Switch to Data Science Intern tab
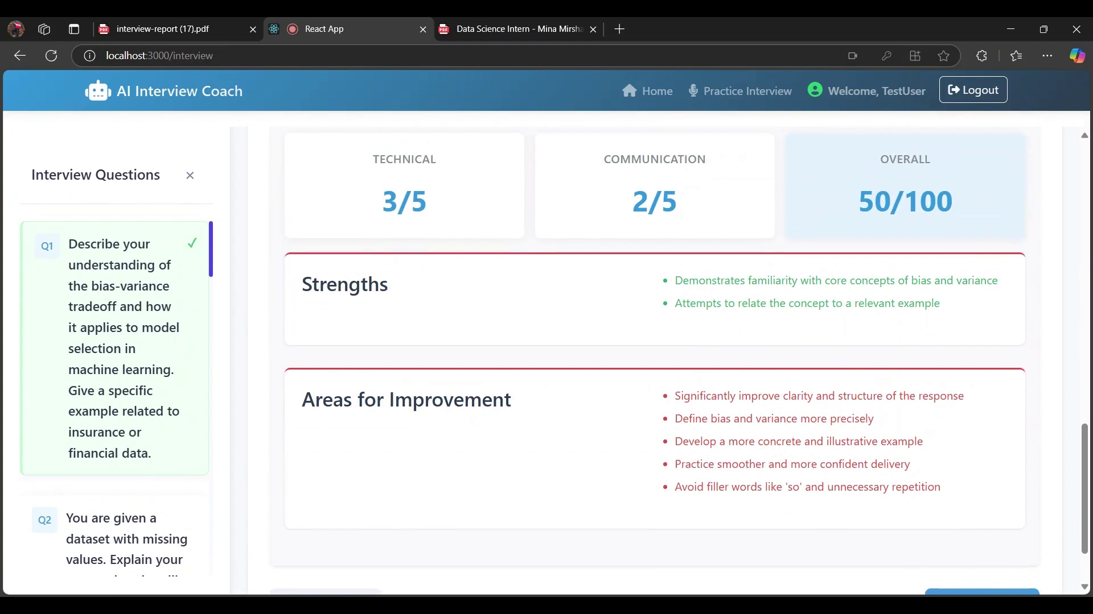 point(512,29)
